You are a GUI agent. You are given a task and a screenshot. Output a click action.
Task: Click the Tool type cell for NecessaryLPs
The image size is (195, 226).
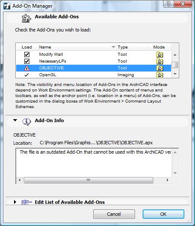(x=122, y=61)
